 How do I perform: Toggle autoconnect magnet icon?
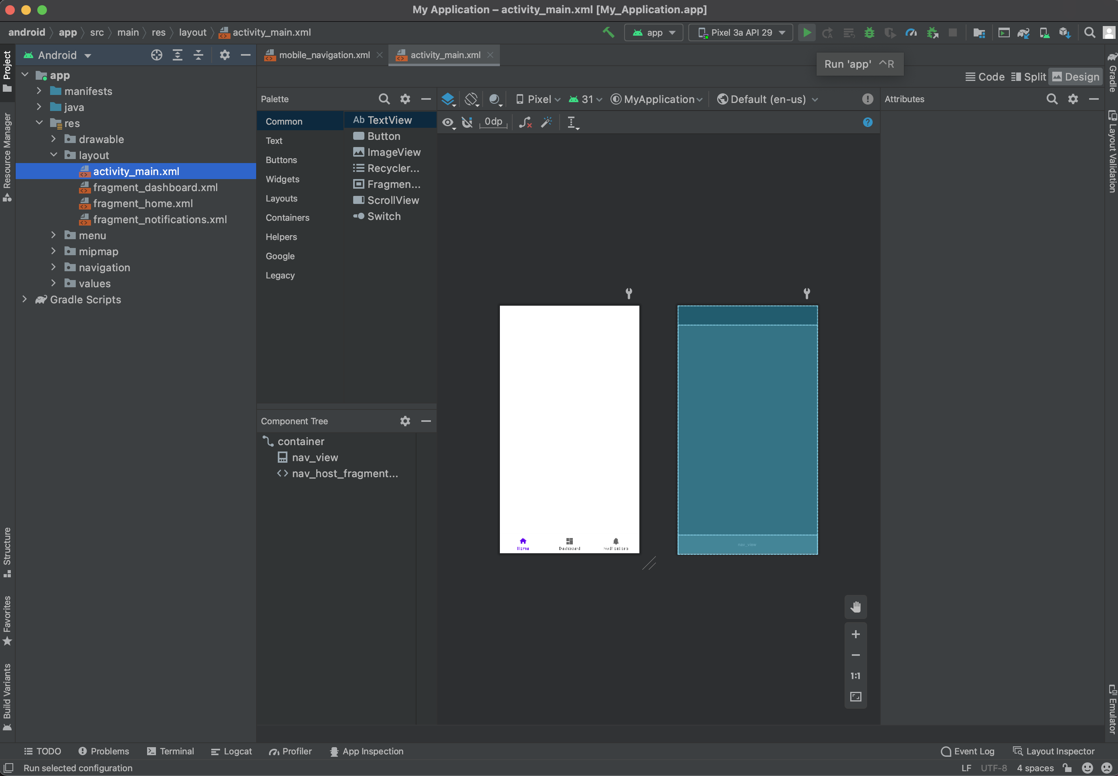tap(467, 122)
